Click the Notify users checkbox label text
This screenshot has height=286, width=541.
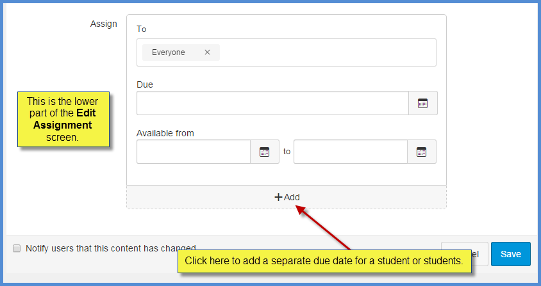[110, 248]
